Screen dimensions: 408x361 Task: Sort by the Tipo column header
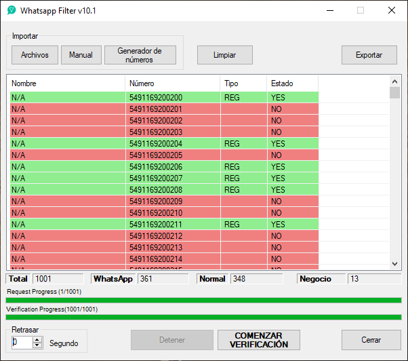243,83
